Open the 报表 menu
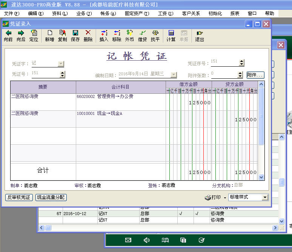Image resolution: width=292 pixels, height=252 pixels. (235, 14)
